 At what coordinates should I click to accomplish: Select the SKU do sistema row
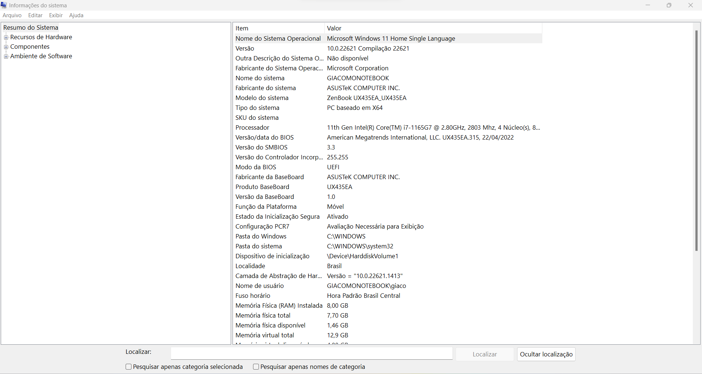pyautogui.click(x=388, y=118)
